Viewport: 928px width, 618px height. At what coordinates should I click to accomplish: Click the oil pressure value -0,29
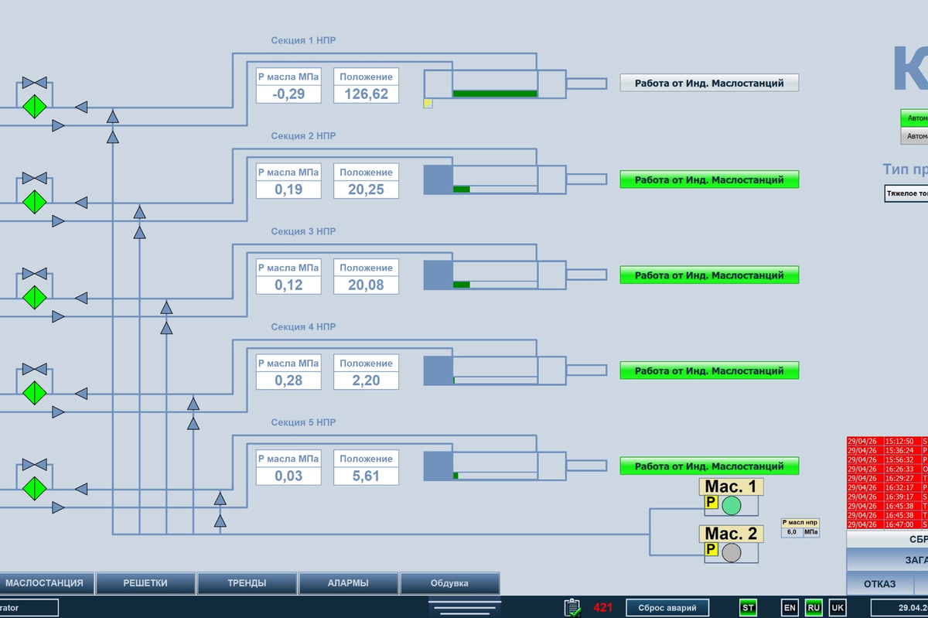pos(288,94)
